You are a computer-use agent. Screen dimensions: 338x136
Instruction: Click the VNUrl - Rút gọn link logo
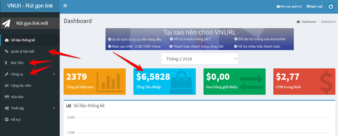30,6
